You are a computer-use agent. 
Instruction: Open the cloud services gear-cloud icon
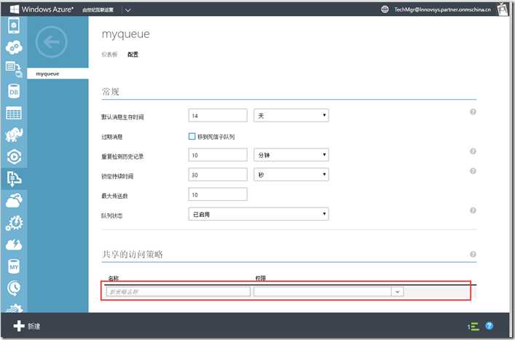tap(14, 47)
